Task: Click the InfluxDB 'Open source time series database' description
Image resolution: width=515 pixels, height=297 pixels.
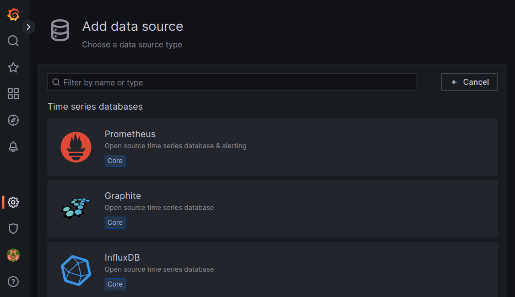Action: tap(159, 269)
